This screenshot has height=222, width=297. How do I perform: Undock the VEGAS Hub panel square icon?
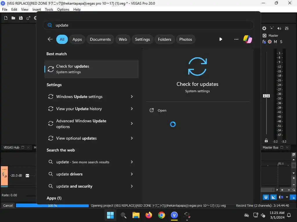coord(23,147)
